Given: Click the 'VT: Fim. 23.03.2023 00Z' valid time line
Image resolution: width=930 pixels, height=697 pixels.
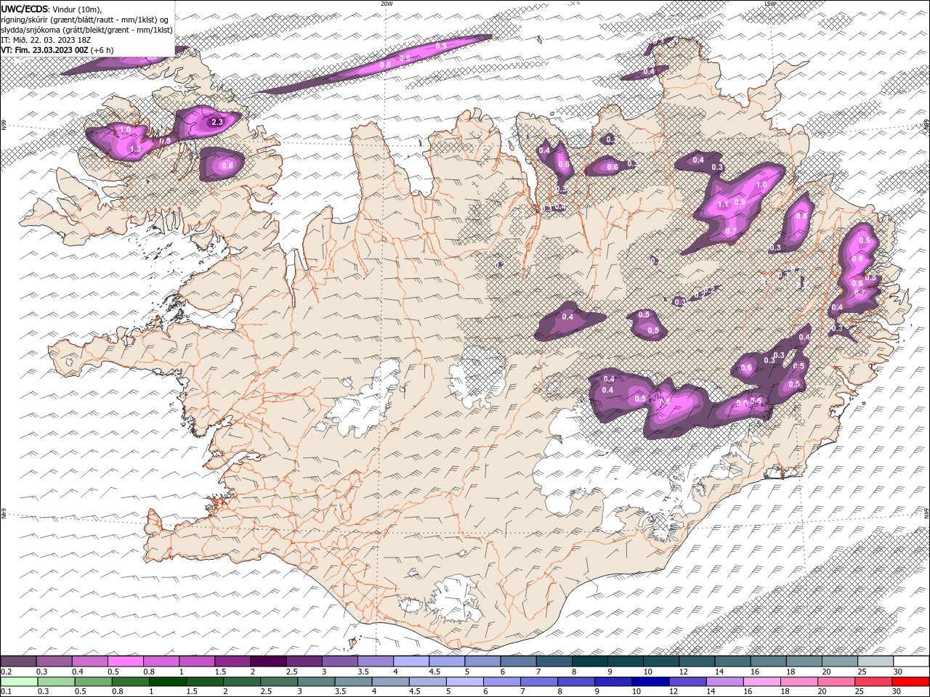Looking at the screenshot, I should pos(45,50).
